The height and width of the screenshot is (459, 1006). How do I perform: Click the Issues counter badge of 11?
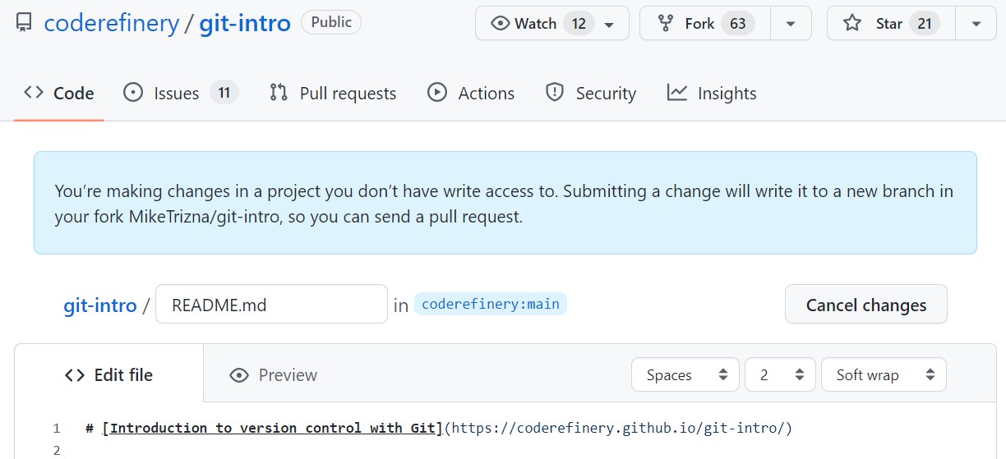tap(224, 93)
